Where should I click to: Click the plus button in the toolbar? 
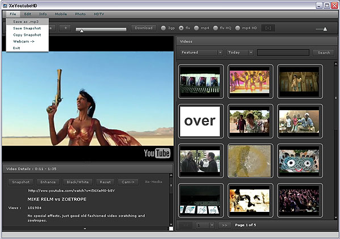tap(66, 28)
